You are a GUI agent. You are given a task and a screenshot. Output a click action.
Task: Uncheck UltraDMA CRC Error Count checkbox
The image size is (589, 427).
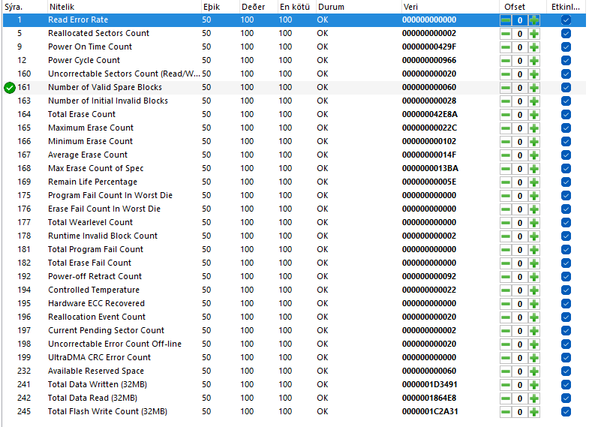click(x=566, y=358)
